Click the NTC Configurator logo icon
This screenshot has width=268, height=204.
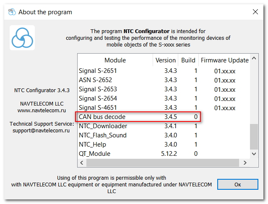coord(22,38)
